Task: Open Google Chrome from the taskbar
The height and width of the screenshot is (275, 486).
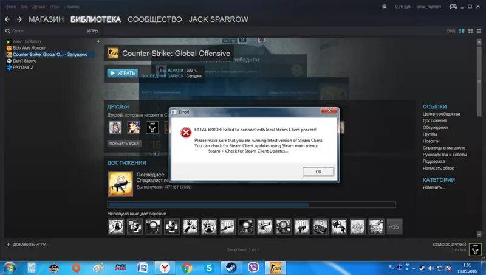Action: [x=187, y=268]
